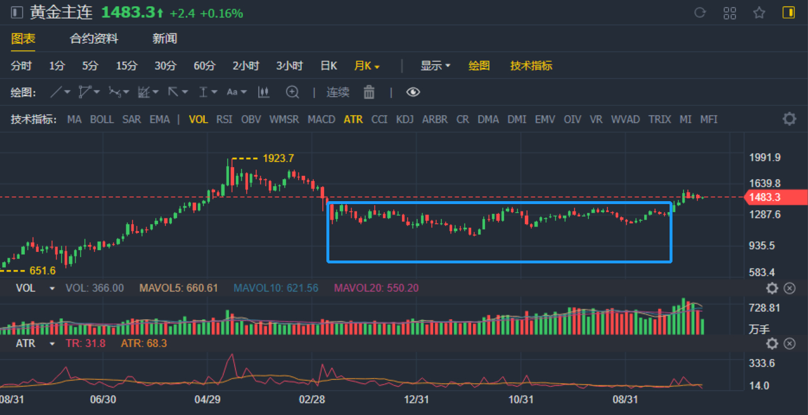Select the 日K timeframe

tap(329, 66)
